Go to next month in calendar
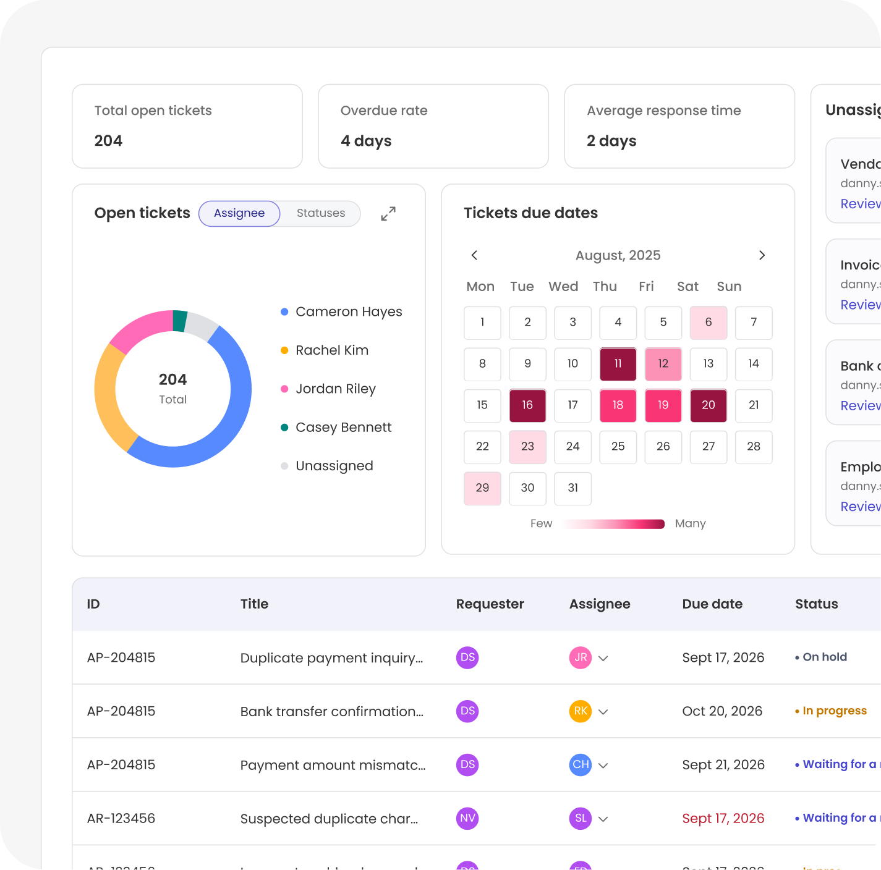 (x=762, y=255)
